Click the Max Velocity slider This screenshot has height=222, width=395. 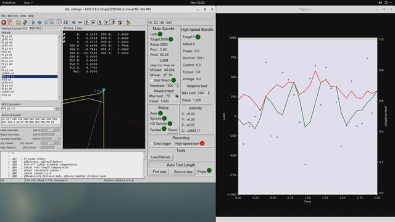click(51, 147)
